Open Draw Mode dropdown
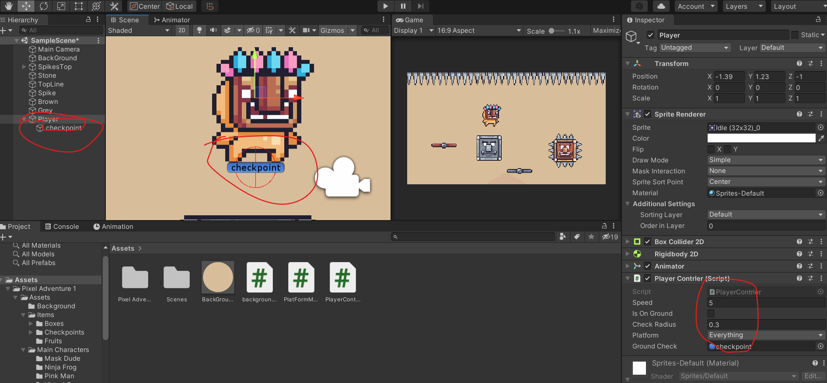This screenshot has width=827, height=383. click(766, 160)
